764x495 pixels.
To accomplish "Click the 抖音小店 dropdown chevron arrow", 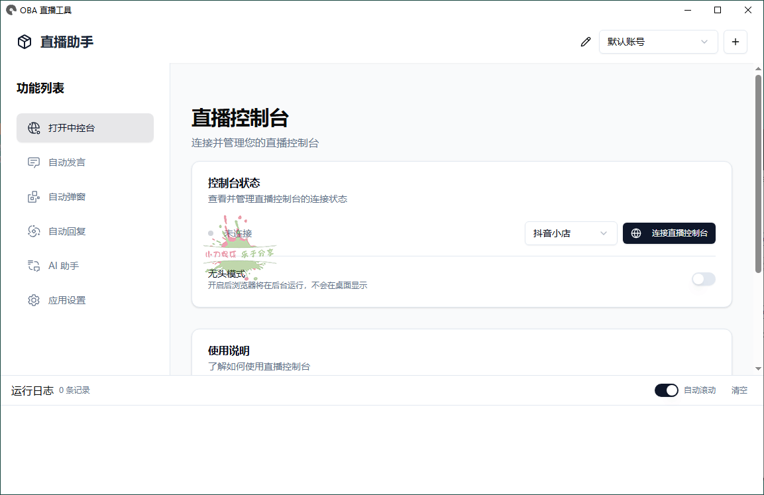I will 604,233.
